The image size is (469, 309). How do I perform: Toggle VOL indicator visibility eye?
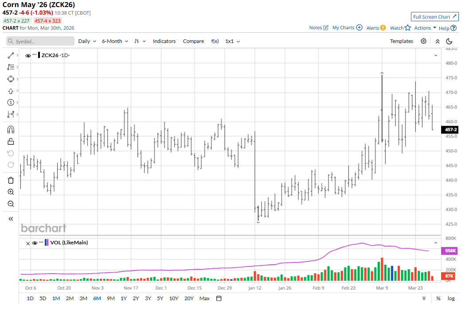point(35,243)
